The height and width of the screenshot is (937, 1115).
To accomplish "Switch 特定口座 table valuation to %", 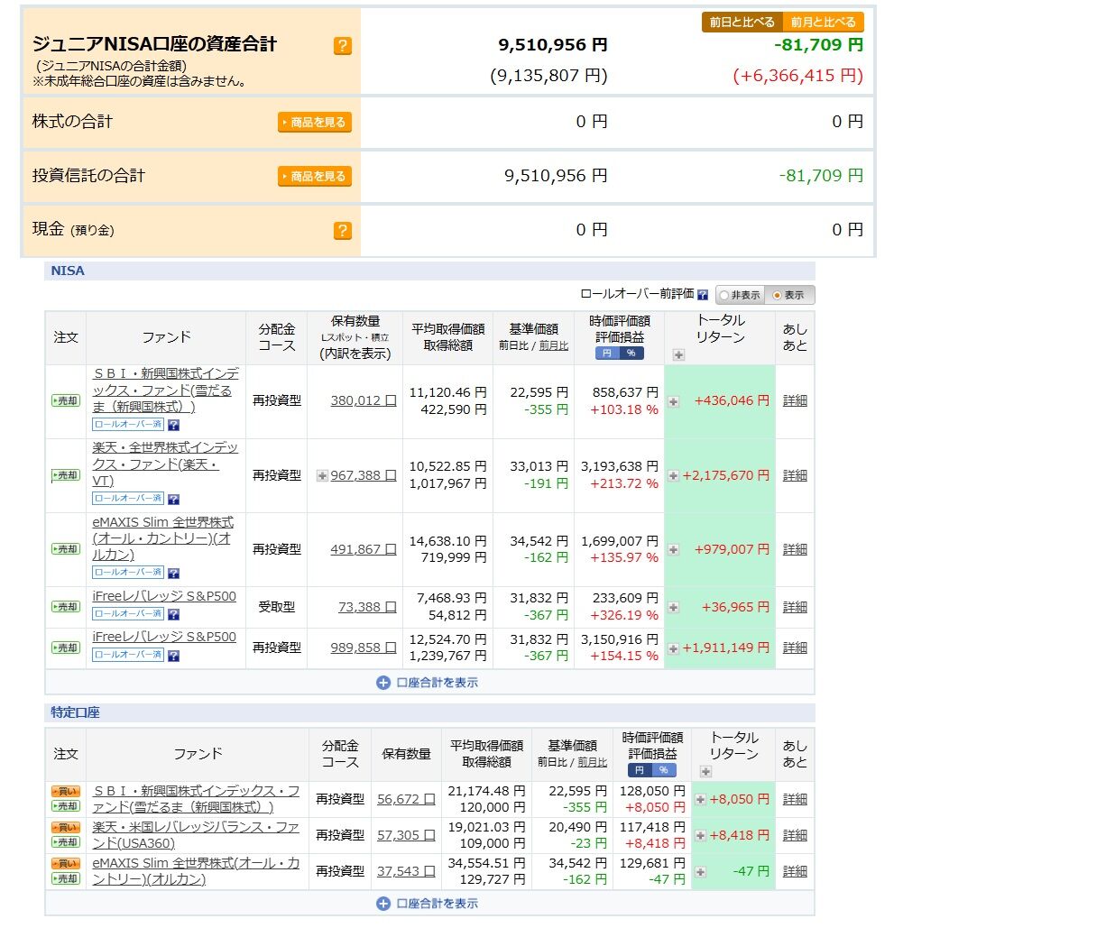I will click(664, 770).
